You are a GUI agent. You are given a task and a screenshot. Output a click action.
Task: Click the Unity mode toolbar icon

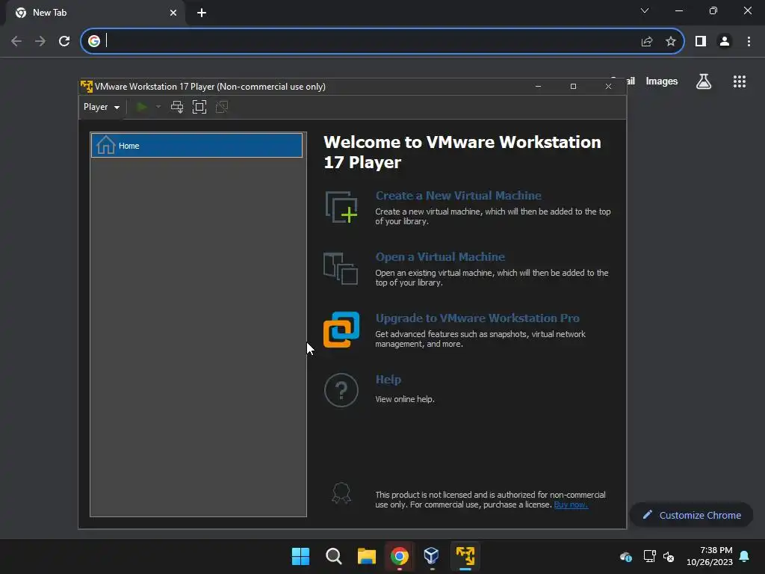[x=222, y=107]
